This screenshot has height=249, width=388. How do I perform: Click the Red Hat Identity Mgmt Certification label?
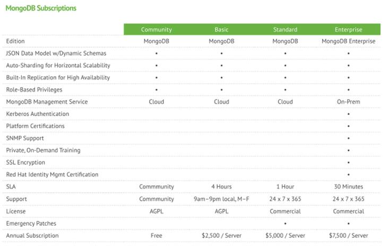point(52,175)
